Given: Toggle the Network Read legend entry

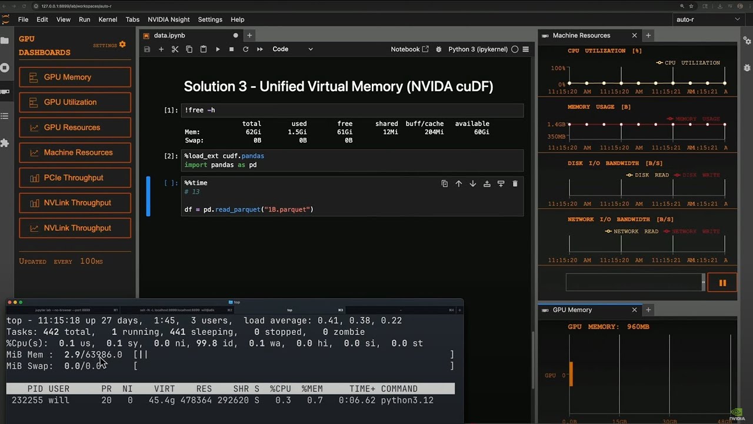Looking at the screenshot, I should pos(632,231).
